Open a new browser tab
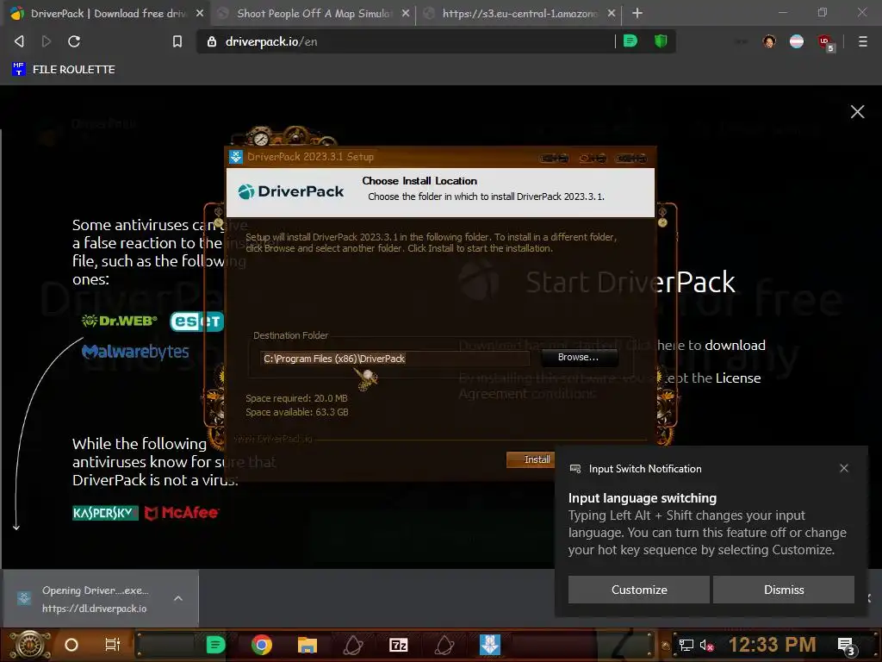Screen dimensions: 882x662 637,13
